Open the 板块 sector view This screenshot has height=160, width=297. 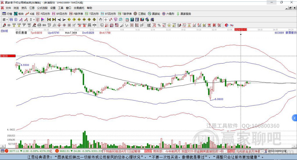click(19, 14)
